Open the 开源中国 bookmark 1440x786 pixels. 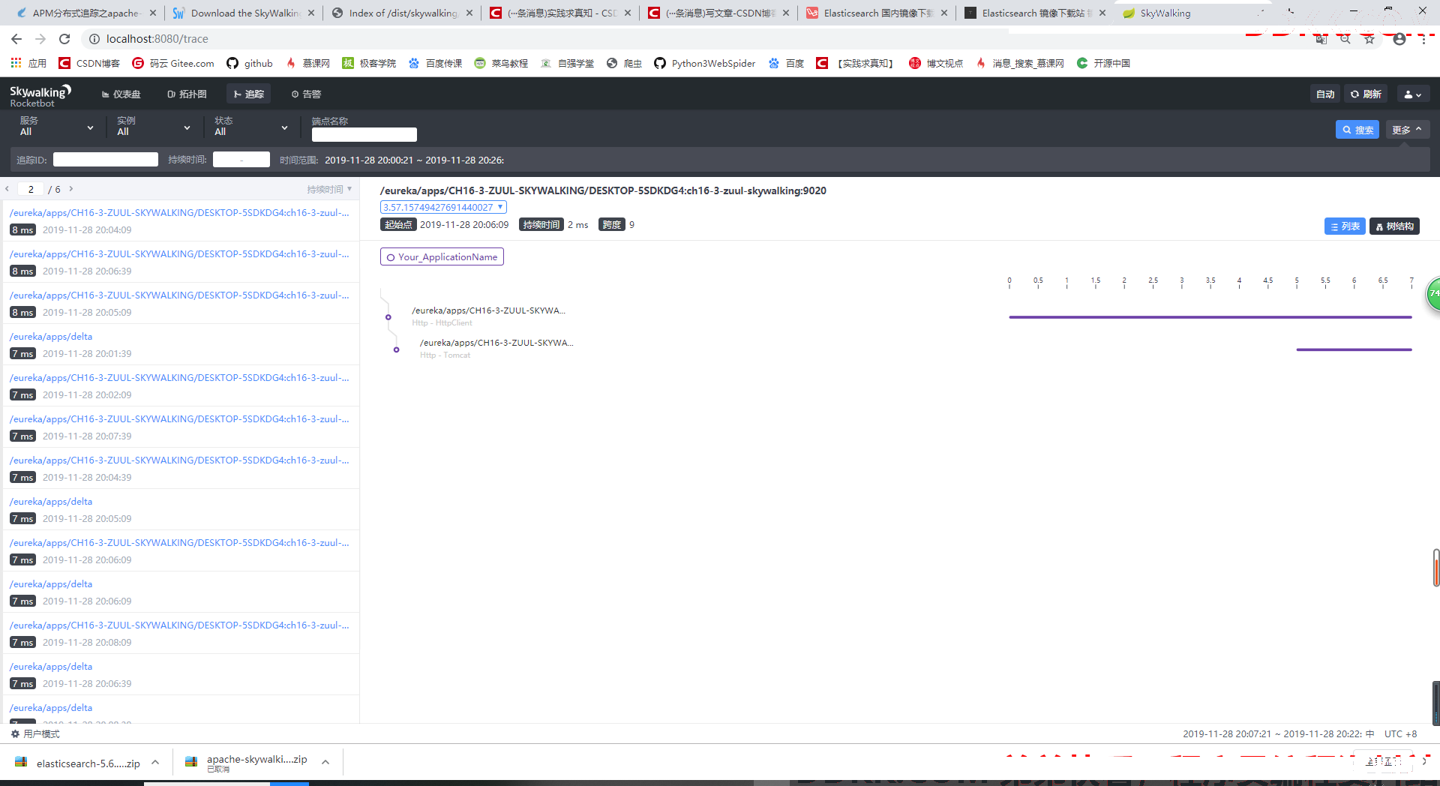[1103, 63]
